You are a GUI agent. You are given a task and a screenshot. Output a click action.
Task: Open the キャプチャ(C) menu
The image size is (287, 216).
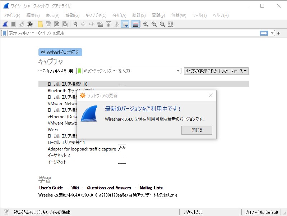click(96, 15)
